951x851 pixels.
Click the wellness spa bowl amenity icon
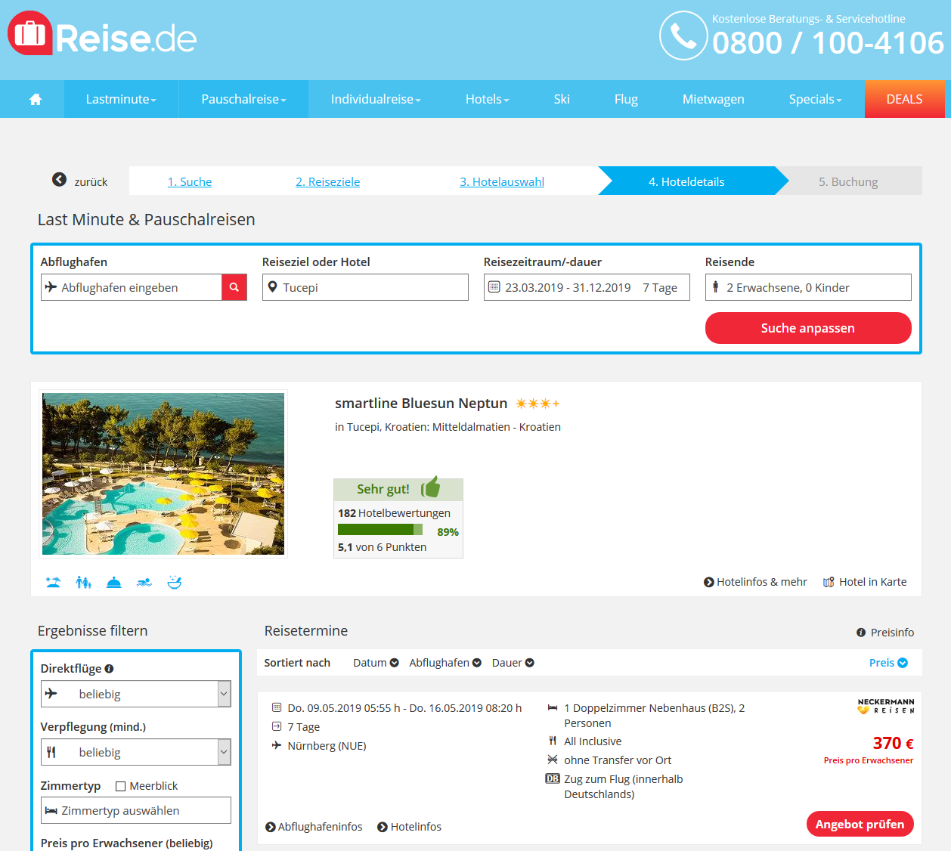click(x=175, y=582)
